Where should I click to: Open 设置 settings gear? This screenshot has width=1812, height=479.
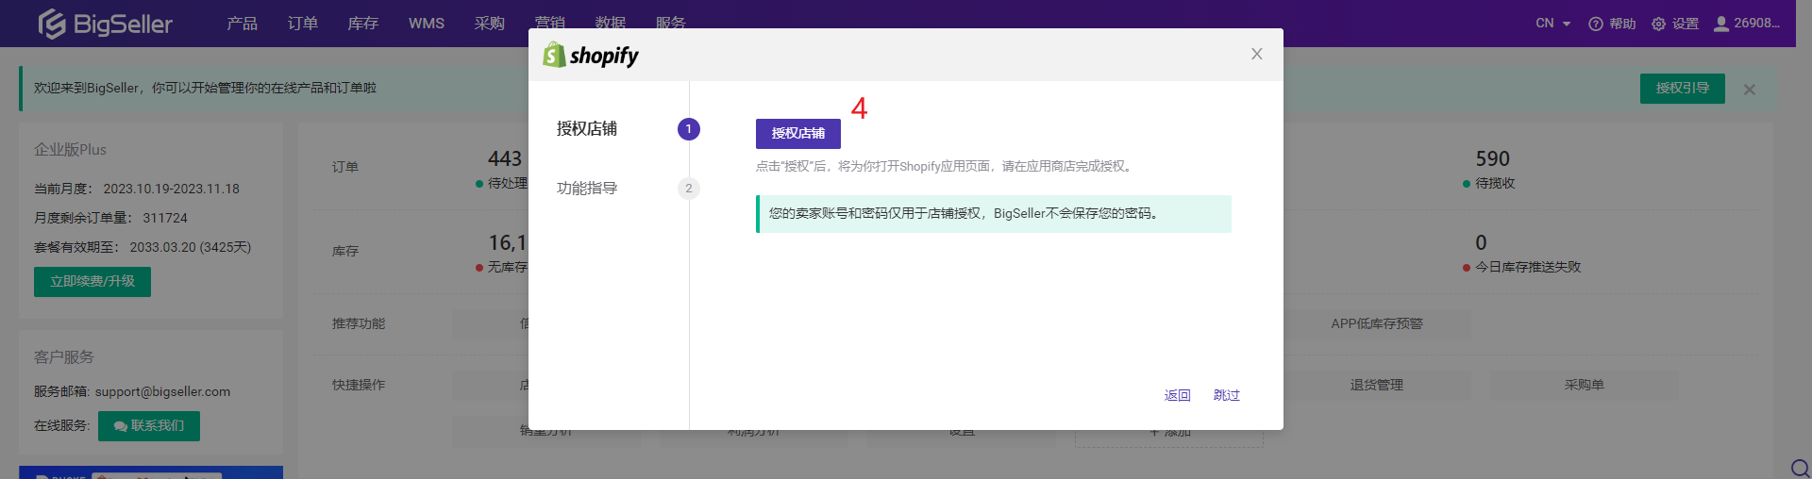click(1674, 24)
